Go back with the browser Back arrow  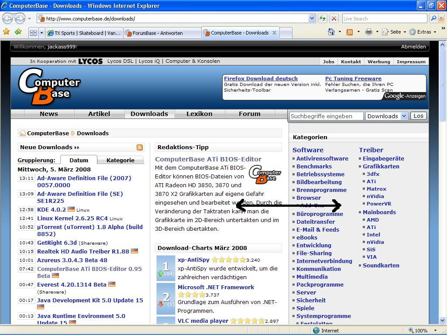8,19
